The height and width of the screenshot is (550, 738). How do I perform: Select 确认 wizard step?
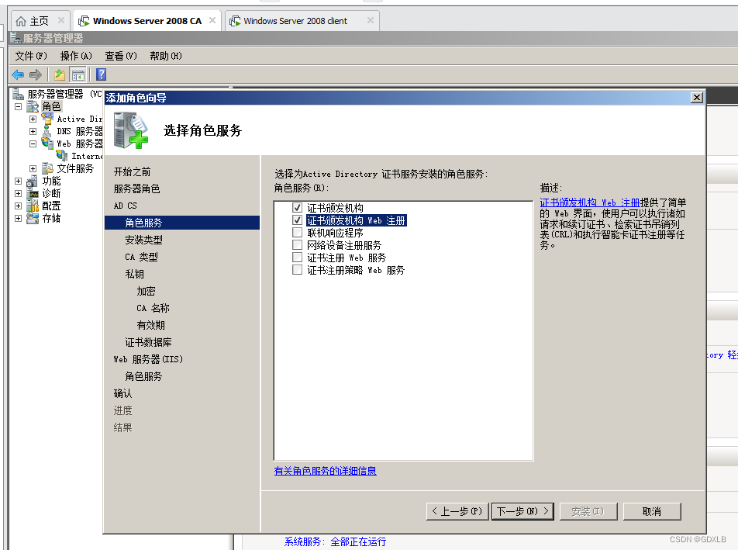click(x=122, y=393)
